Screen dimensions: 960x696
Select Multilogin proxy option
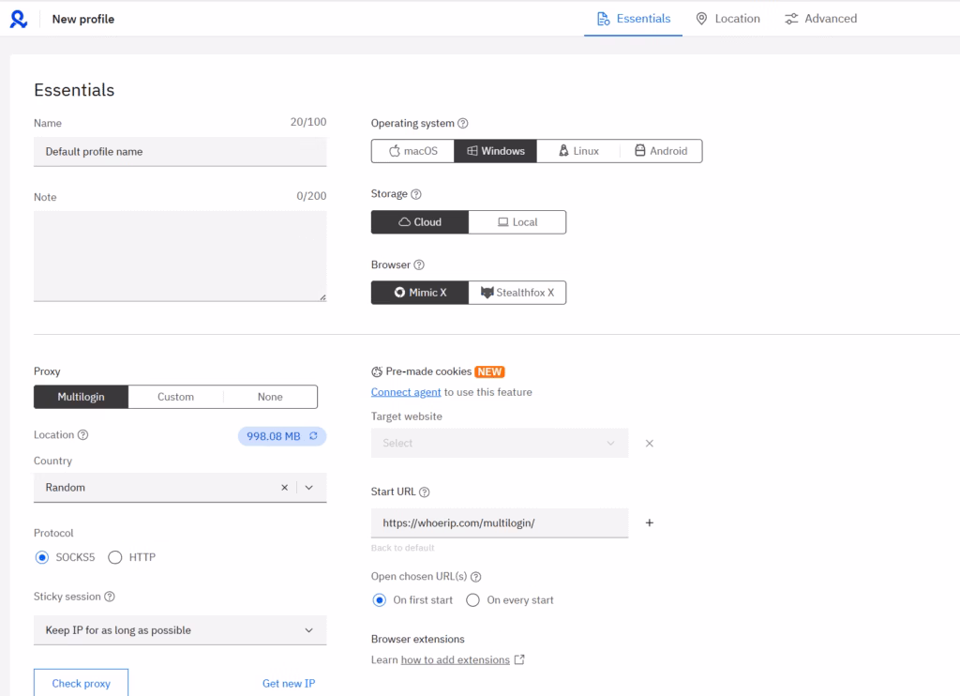(81, 397)
